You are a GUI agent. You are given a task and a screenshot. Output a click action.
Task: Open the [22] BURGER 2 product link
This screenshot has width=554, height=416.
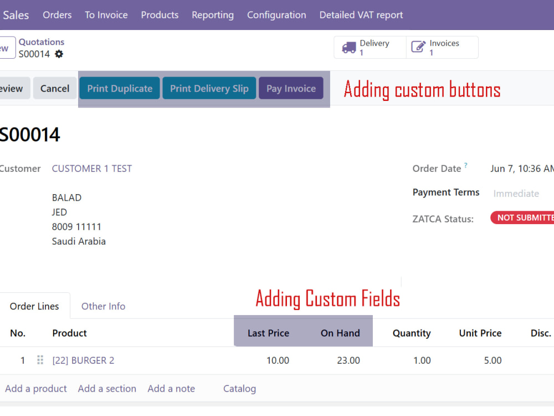click(x=84, y=360)
